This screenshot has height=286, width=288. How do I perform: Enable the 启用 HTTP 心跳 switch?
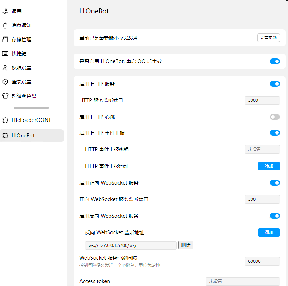(x=275, y=117)
